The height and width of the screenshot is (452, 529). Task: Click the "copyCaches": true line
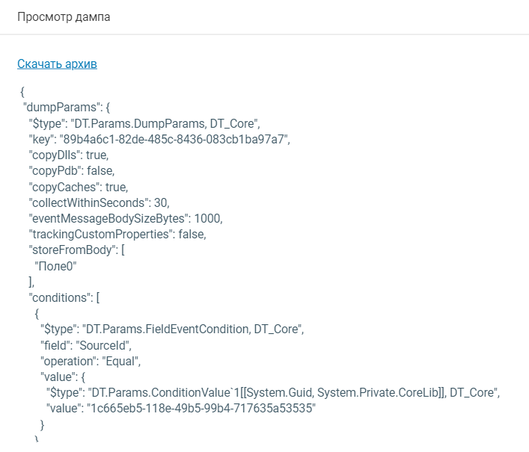pyautogui.click(x=78, y=187)
